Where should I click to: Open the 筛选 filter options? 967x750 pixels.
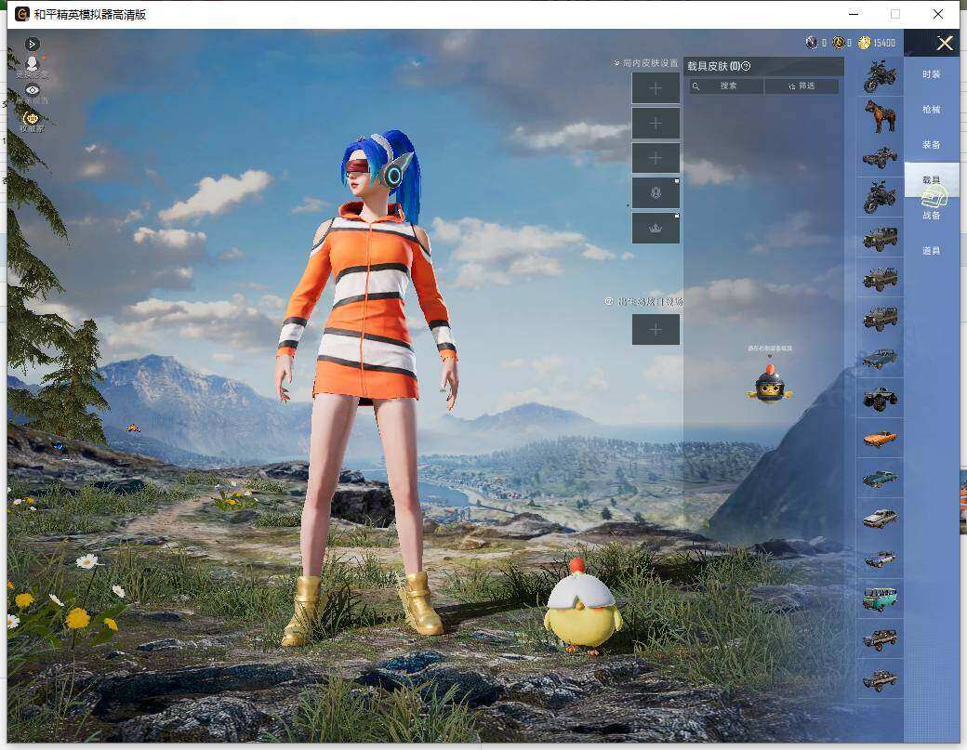click(x=801, y=86)
